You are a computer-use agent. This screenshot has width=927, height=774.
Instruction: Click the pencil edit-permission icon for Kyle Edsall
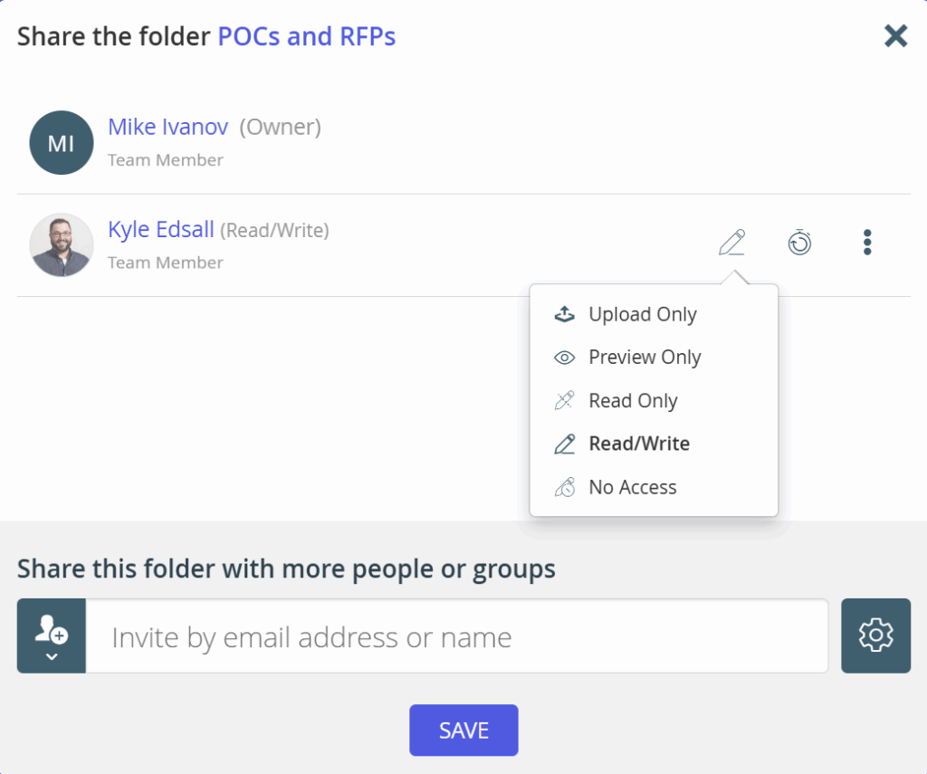[x=731, y=243]
